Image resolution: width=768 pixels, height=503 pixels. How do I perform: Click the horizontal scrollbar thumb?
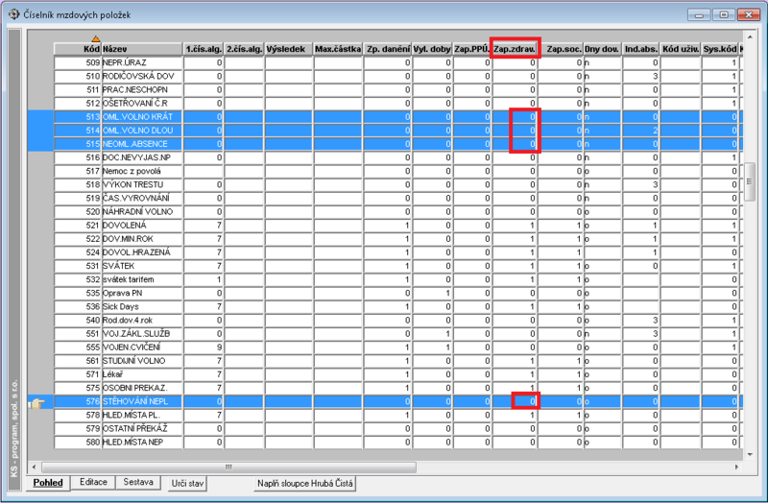coord(228,467)
